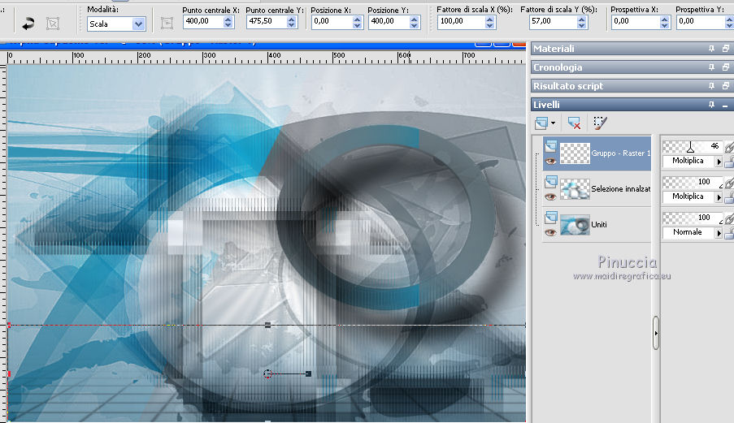Click opacity slider of Uniti layer
The width and height of the screenshot is (734, 423).
[x=693, y=218]
